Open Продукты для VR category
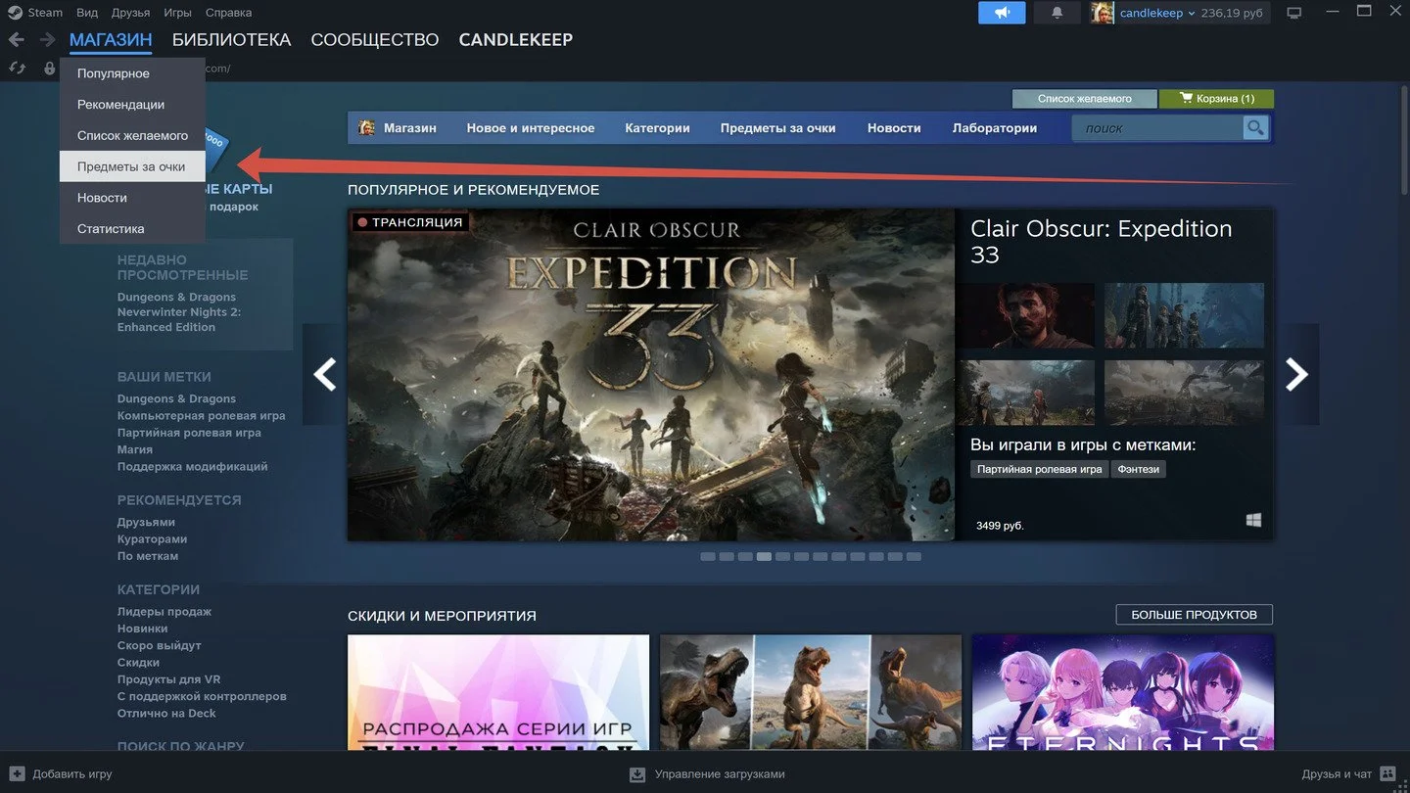The width and height of the screenshot is (1410, 793). click(169, 679)
